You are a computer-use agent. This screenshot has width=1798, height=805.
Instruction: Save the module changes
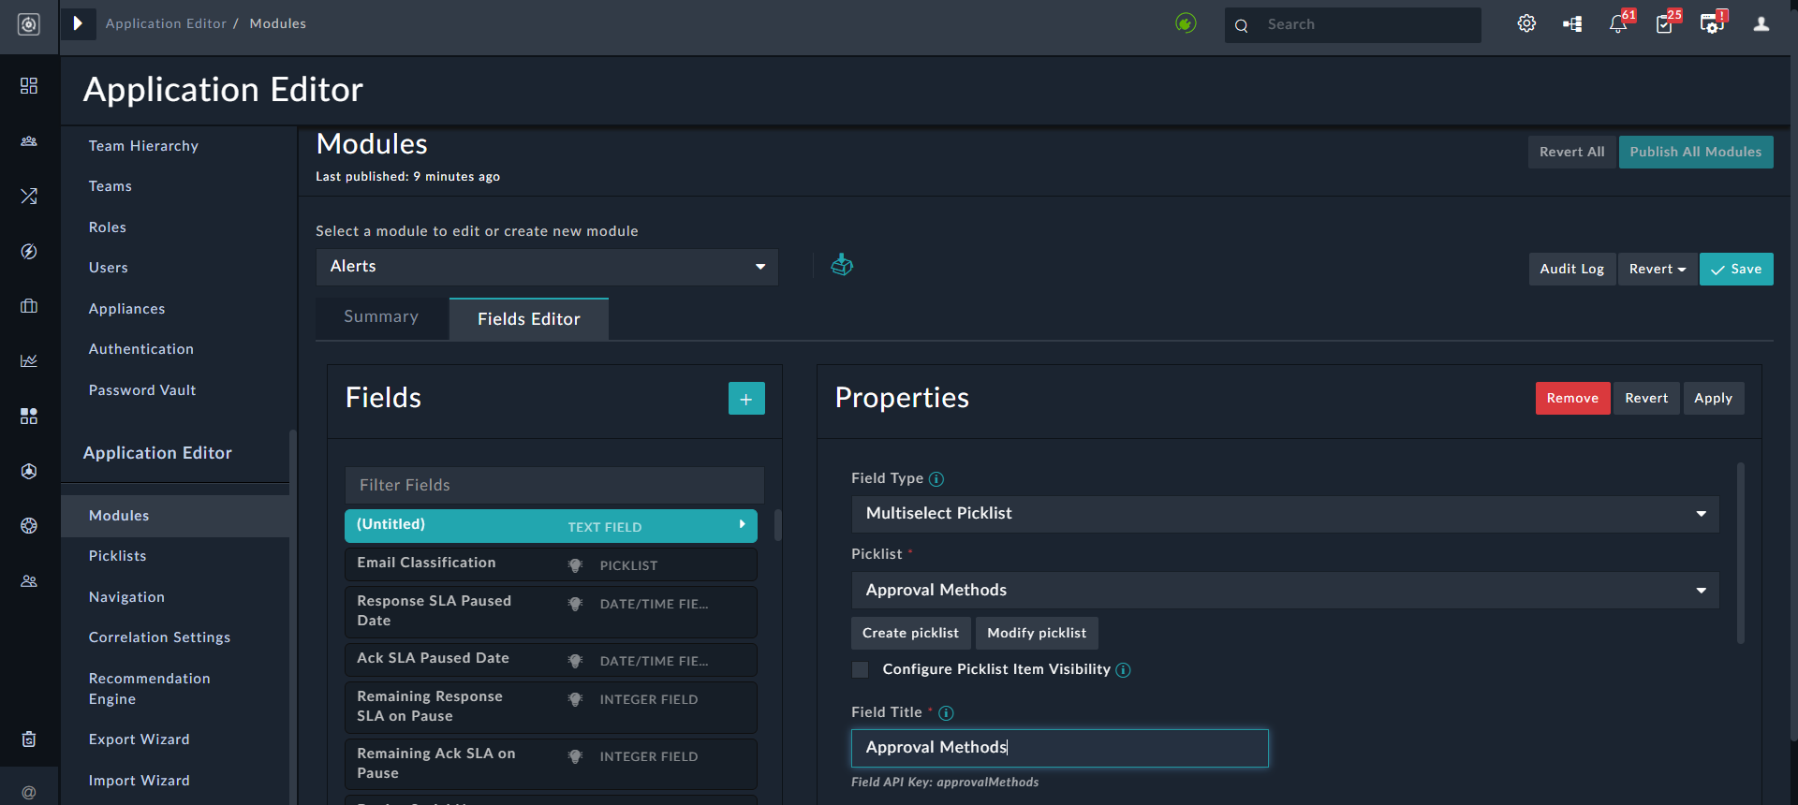pos(1736,270)
